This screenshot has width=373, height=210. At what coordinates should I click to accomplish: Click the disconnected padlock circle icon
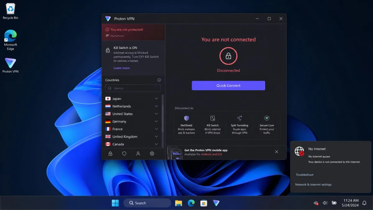click(x=228, y=56)
